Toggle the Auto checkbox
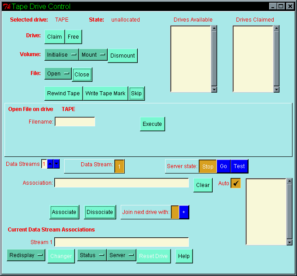 pos(236,183)
